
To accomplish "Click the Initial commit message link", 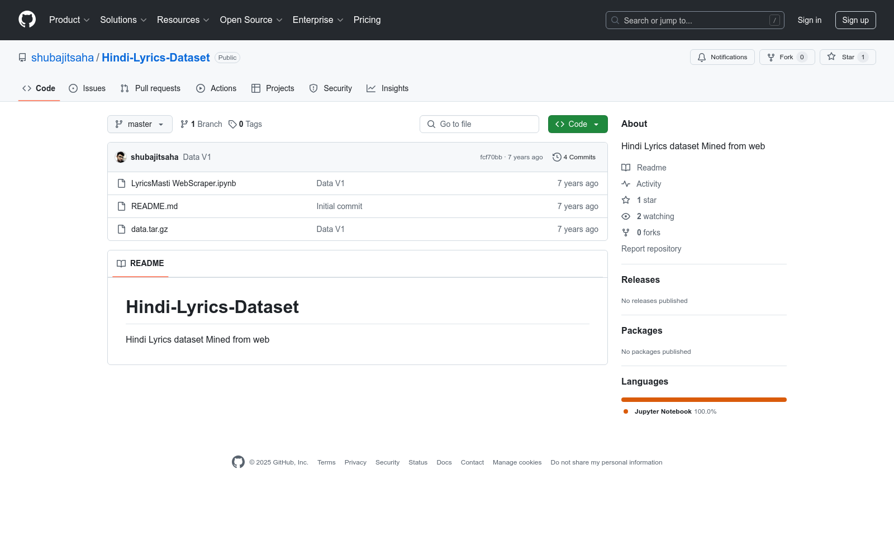I will [x=339, y=206].
